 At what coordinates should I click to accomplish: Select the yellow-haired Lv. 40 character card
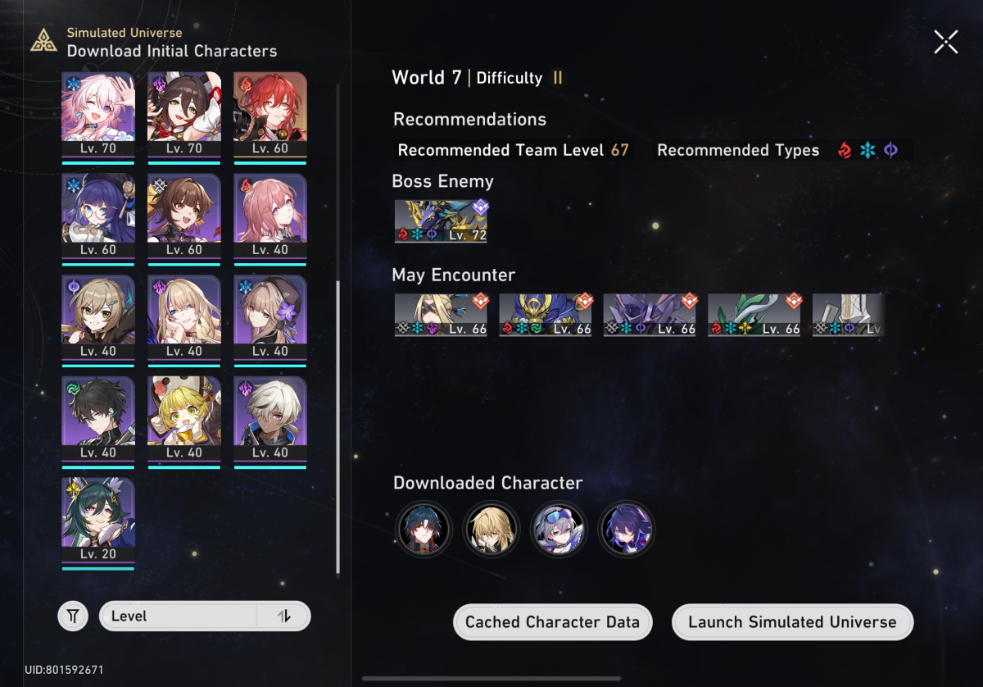pyautogui.click(x=184, y=419)
